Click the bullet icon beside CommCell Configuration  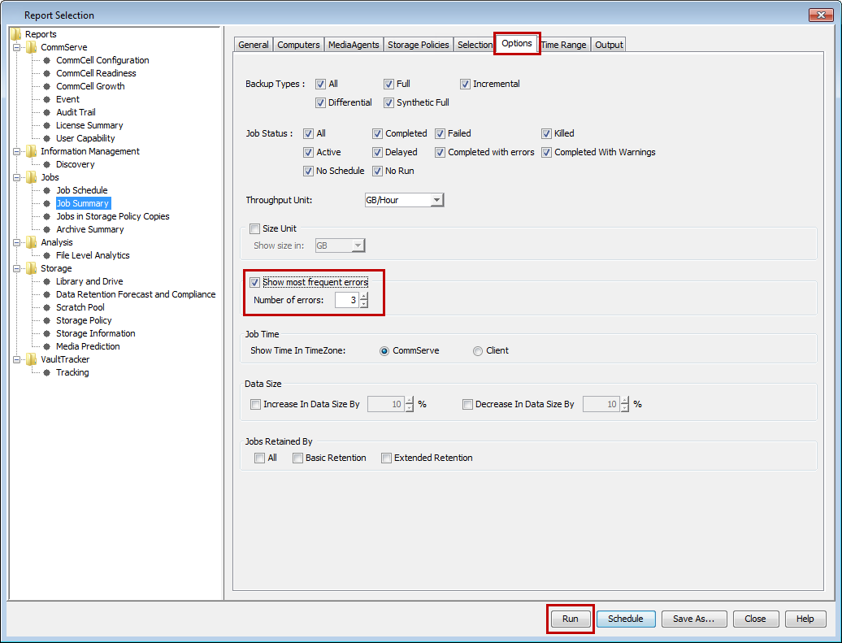click(x=46, y=60)
